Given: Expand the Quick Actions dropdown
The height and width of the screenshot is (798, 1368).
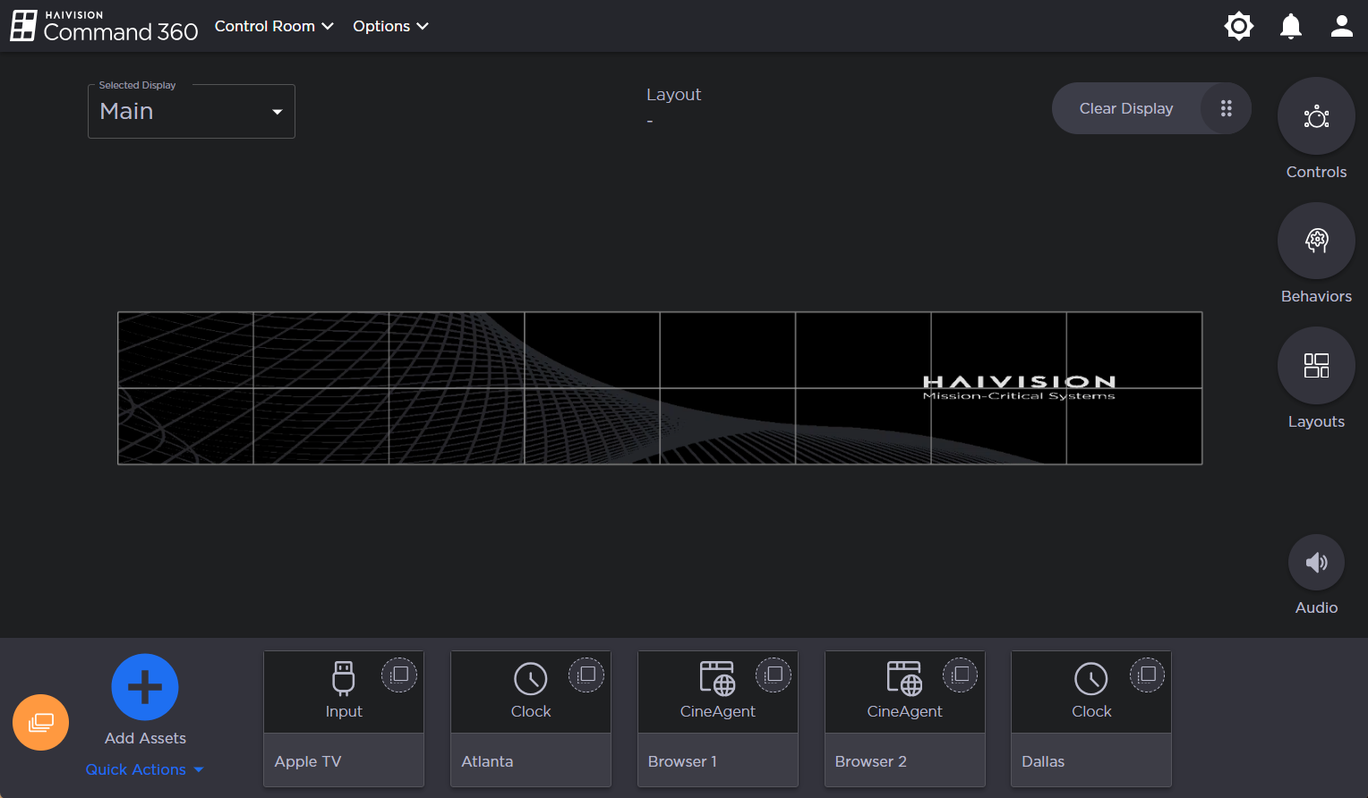Looking at the screenshot, I should click(145, 769).
